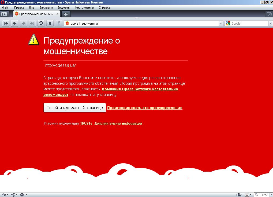Reload the page with the Reload button

click(41, 23)
